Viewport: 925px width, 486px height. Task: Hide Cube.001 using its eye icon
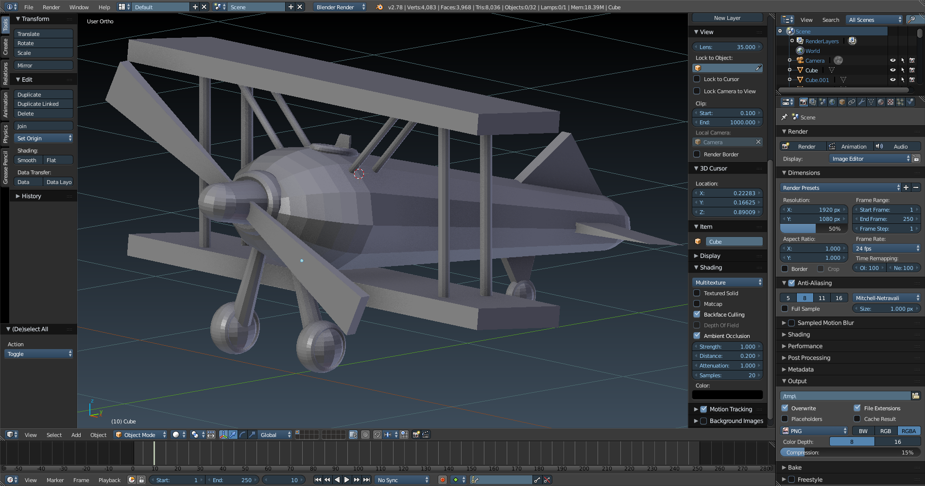click(x=892, y=80)
